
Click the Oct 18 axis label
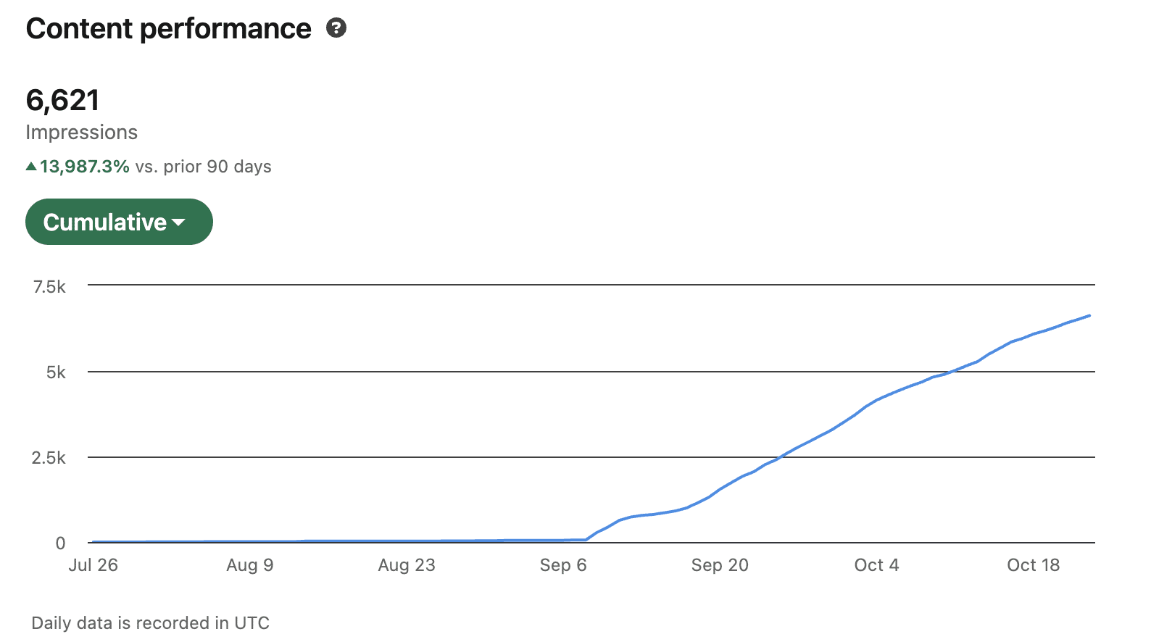point(1033,565)
